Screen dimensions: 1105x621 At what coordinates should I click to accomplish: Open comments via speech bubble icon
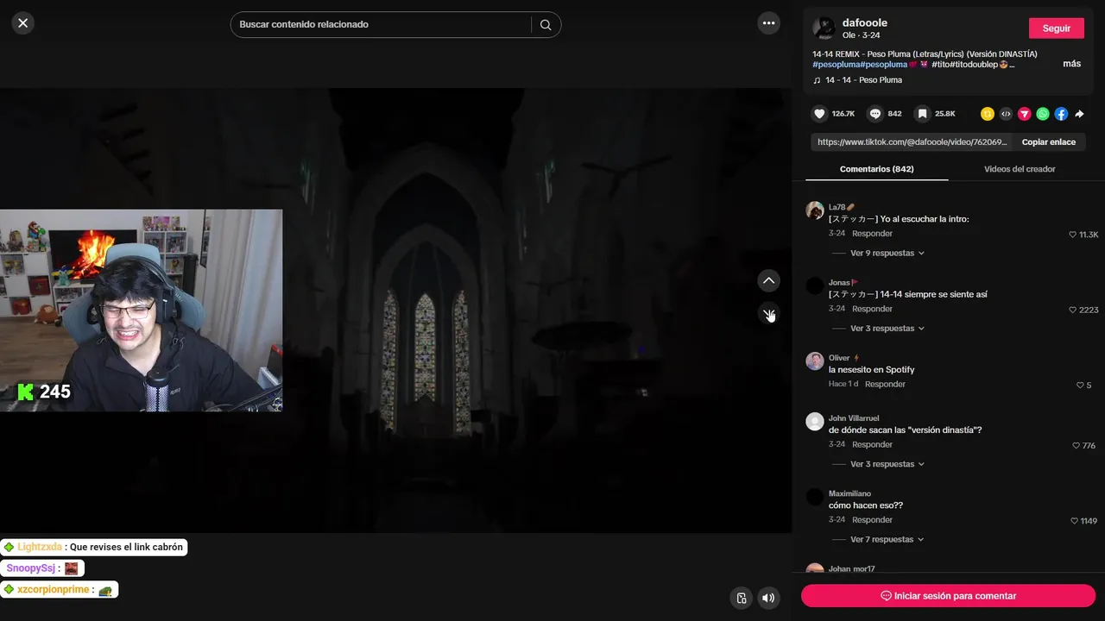point(875,114)
